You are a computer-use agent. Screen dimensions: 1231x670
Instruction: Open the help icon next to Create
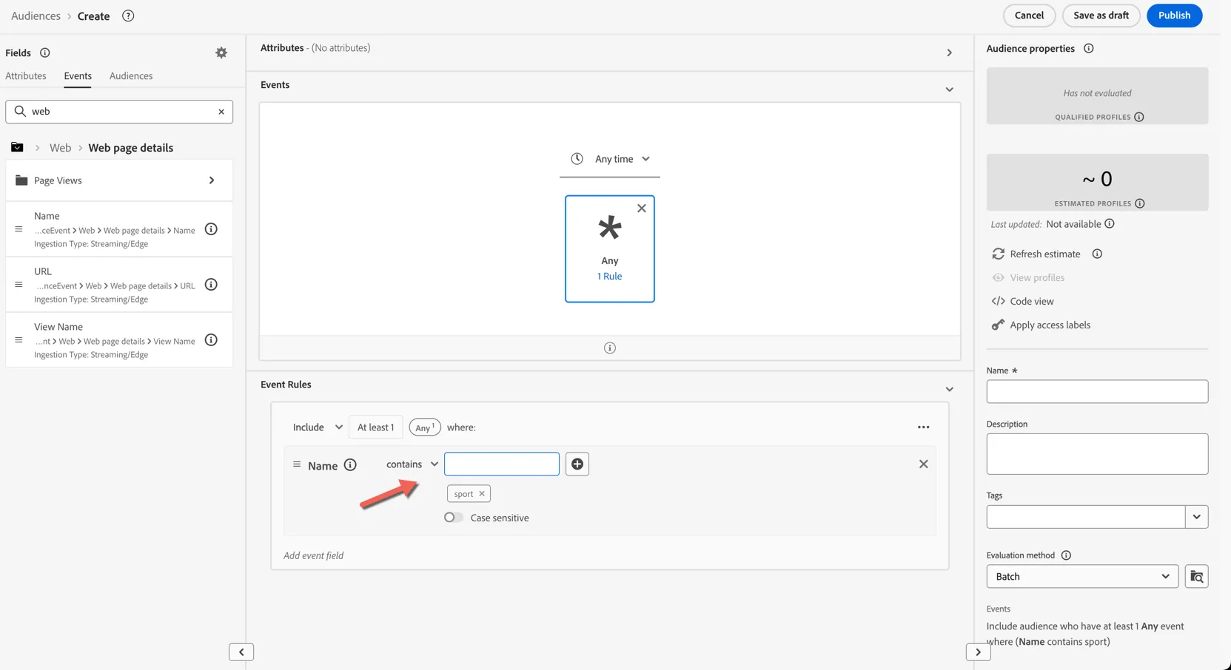[128, 16]
